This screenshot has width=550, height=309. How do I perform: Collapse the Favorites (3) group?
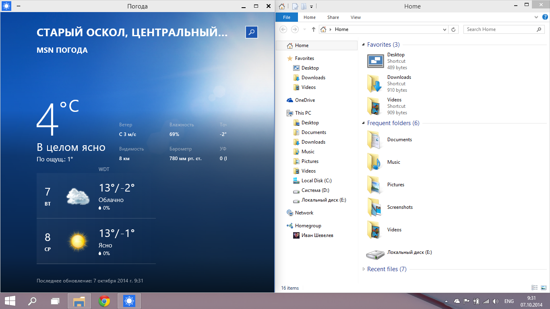point(364,45)
